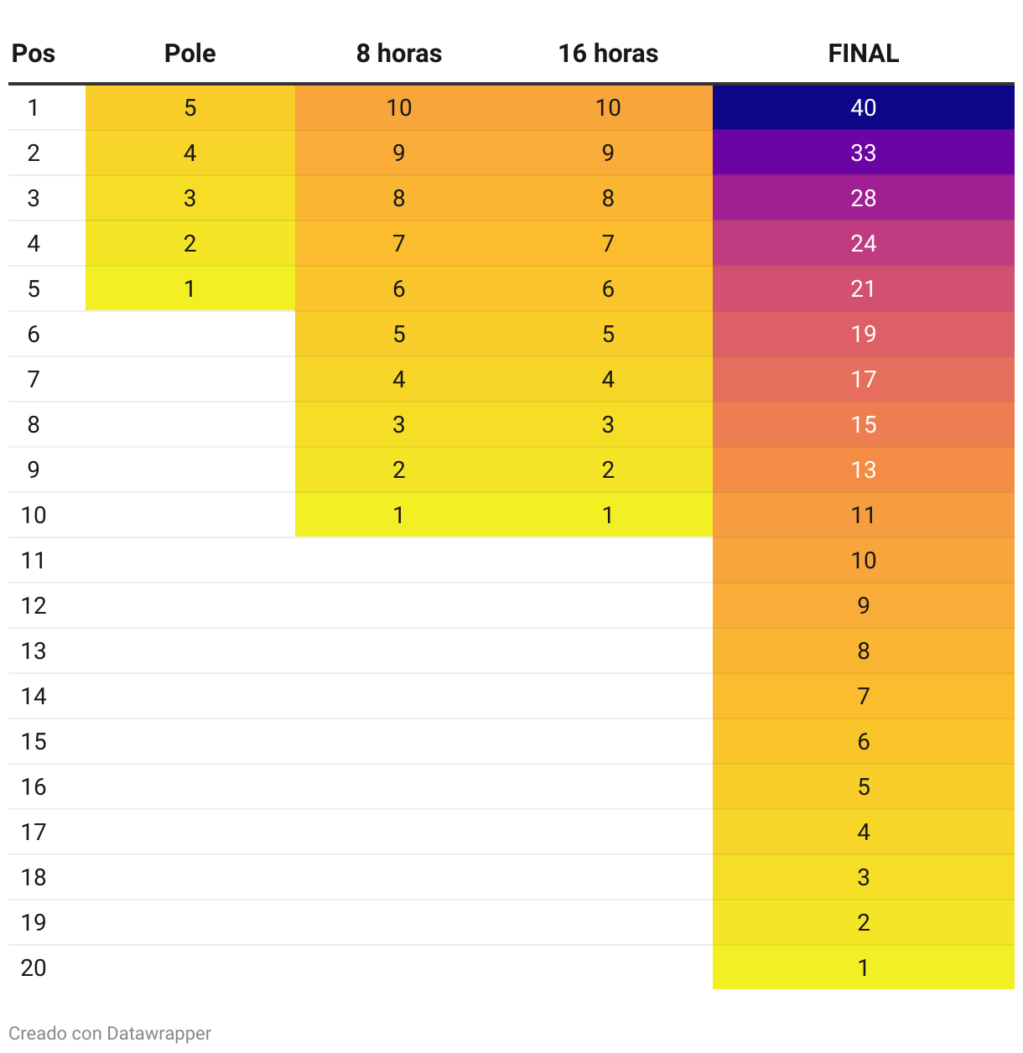This screenshot has height=1053, width=1023.
Task: Click the 8 horas cell for position 1
Action: [399, 107]
